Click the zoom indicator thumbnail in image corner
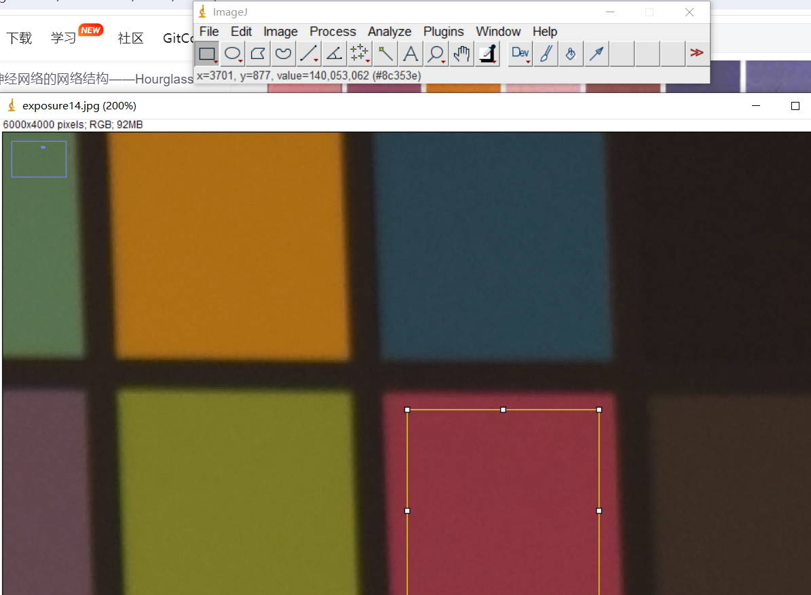The image size is (811, 595). coord(39,159)
